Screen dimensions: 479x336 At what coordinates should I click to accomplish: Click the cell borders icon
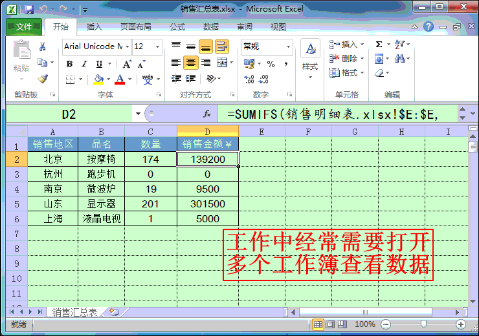[x=71, y=79]
